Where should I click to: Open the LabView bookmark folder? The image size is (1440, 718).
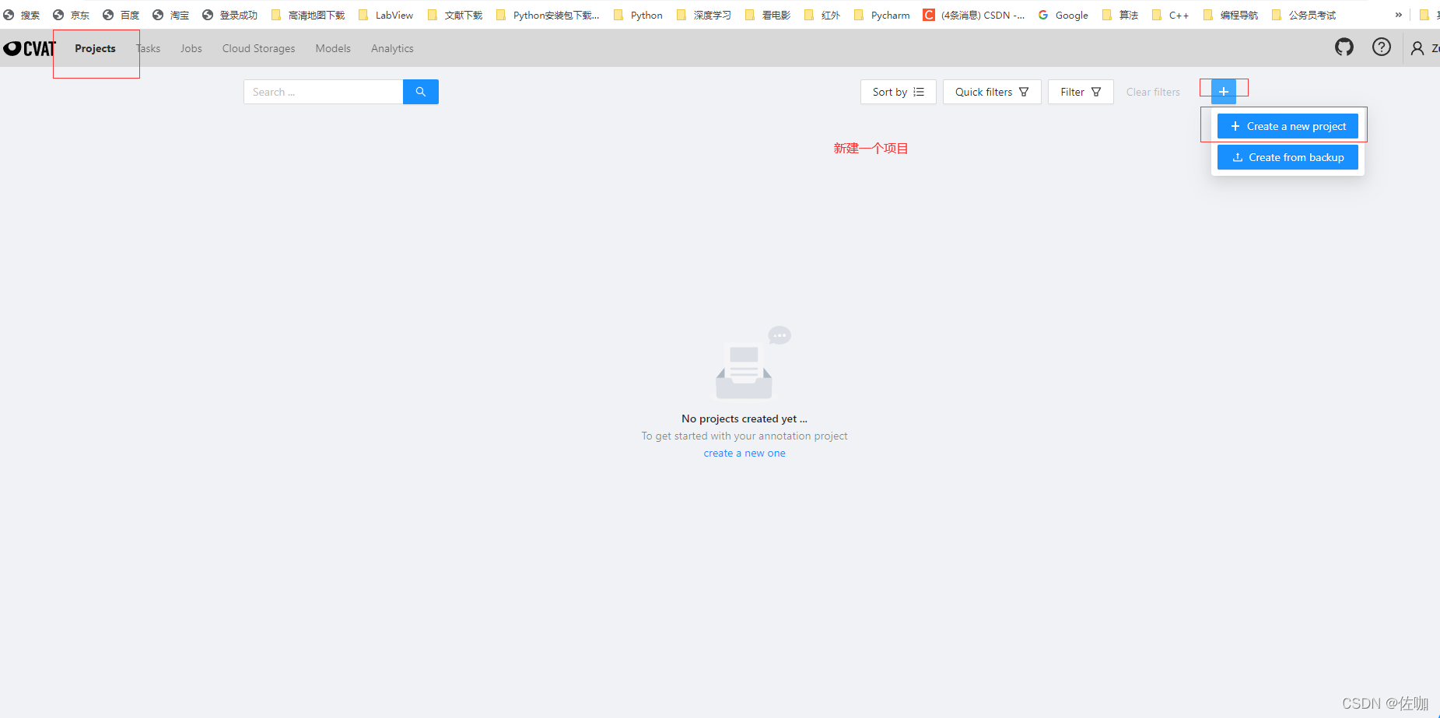(386, 15)
